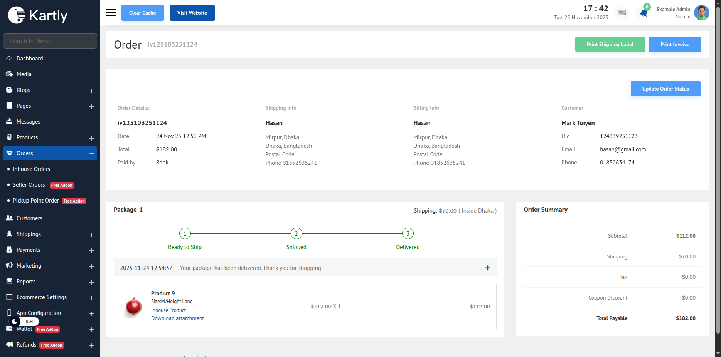This screenshot has height=357, width=721.
Task: Open the notifications bell icon
Action: (x=643, y=13)
